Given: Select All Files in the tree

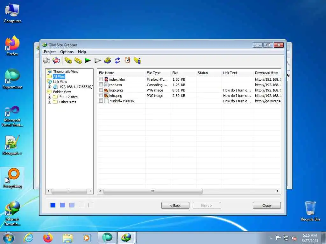Looking at the screenshot, I should click(x=59, y=77).
